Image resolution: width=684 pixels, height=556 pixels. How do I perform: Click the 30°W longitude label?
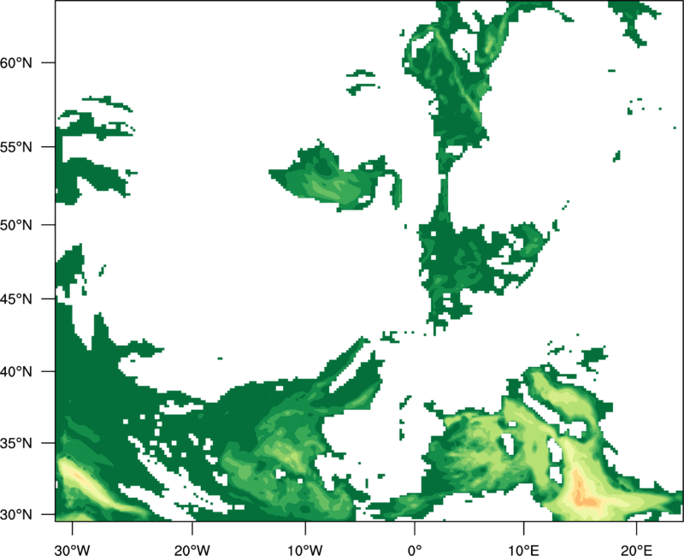[x=73, y=550]
